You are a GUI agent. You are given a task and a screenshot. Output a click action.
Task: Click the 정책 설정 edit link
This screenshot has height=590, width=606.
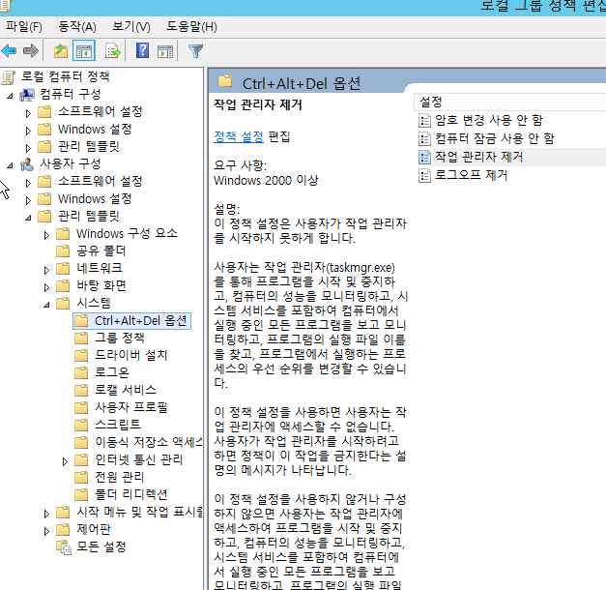239,136
